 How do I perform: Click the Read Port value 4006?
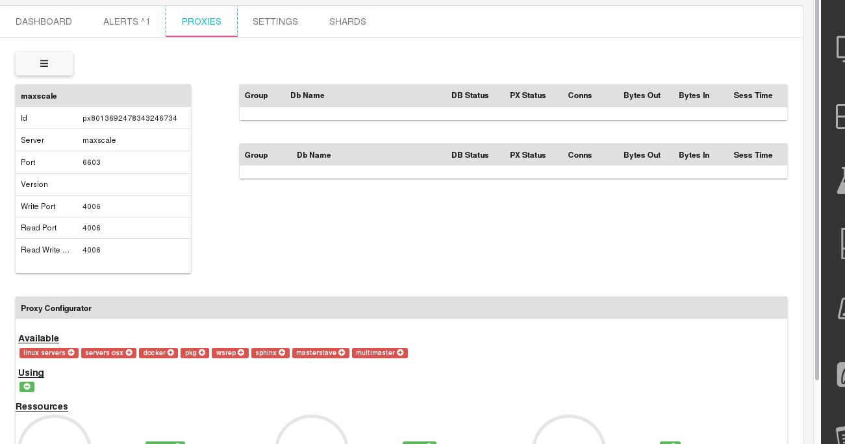pyautogui.click(x=92, y=228)
